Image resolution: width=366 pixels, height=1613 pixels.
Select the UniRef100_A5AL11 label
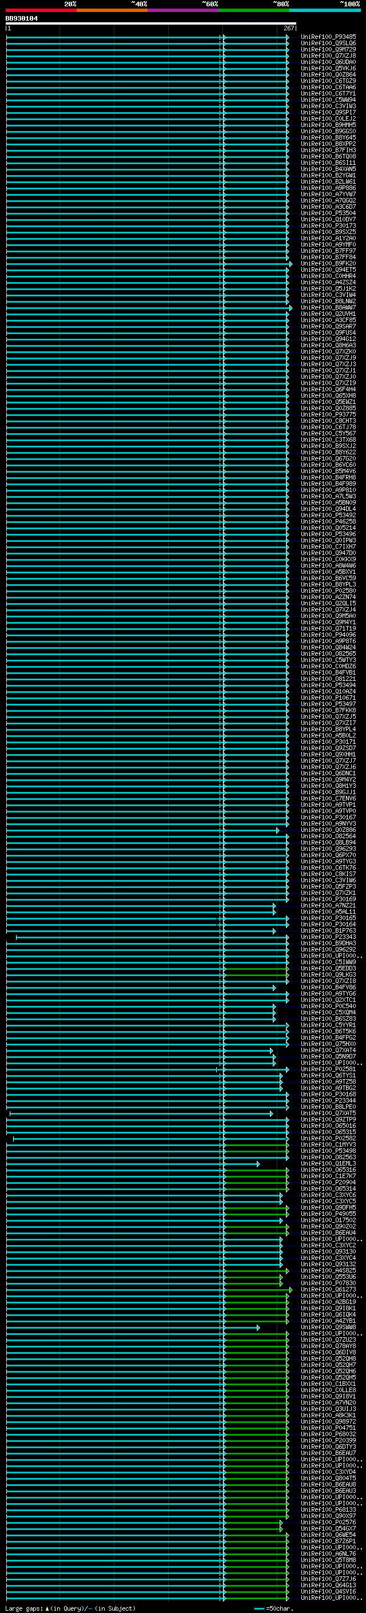pyautogui.click(x=328, y=911)
